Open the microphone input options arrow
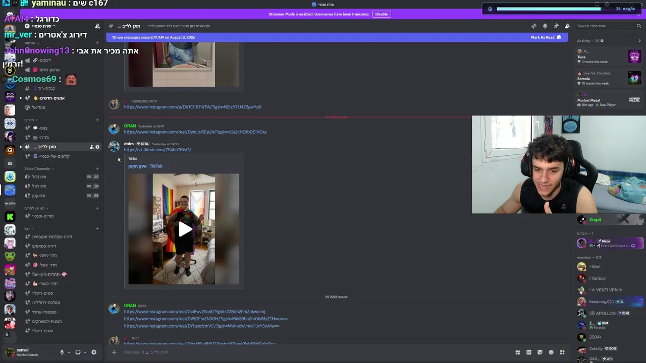The width and height of the screenshot is (646, 363). point(69,352)
